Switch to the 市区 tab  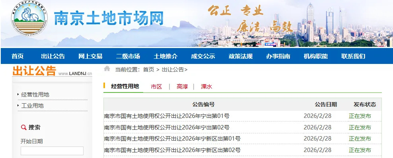[157, 87]
